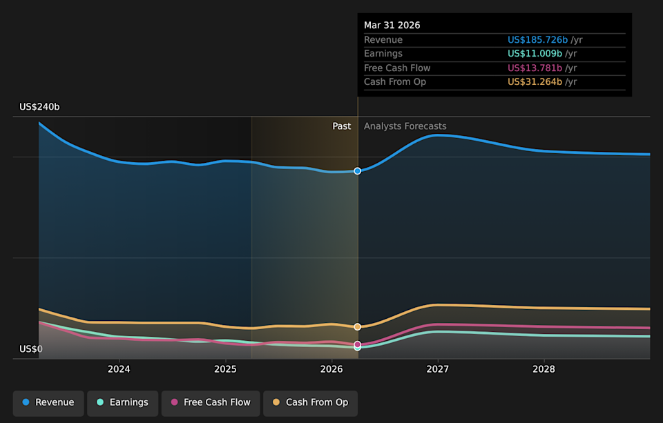Image resolution: width=663 pixels, height=423 pixels.
Task: Toggle the Cash From Op legend button
Action: [x=310, y=403]
